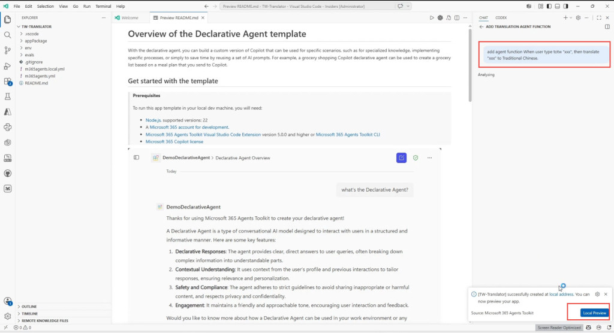
Task: Open Customize Layout in title bar
Action: (x=540, y=6)
